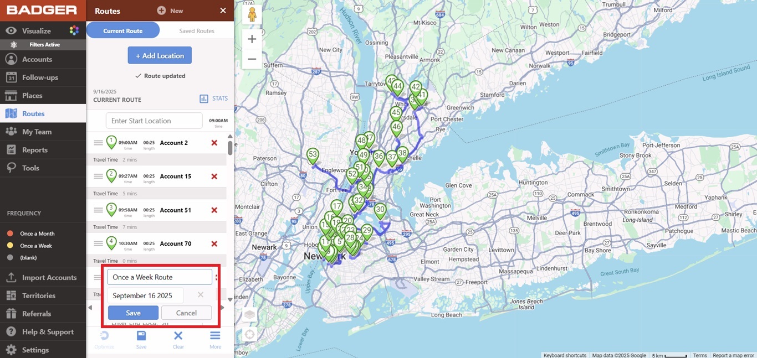Clear the route date with the x
Image resolution: width=757 pixels, height=358 pixels.
tap(201, 295)
